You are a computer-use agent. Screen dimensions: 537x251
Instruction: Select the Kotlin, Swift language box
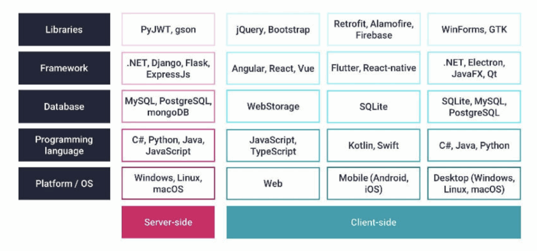pyautogui.click(x=373, y=145)
